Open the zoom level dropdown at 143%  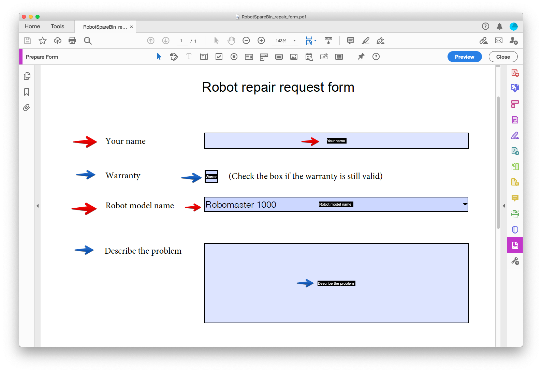pyautogui.click(x=295, y=41)
